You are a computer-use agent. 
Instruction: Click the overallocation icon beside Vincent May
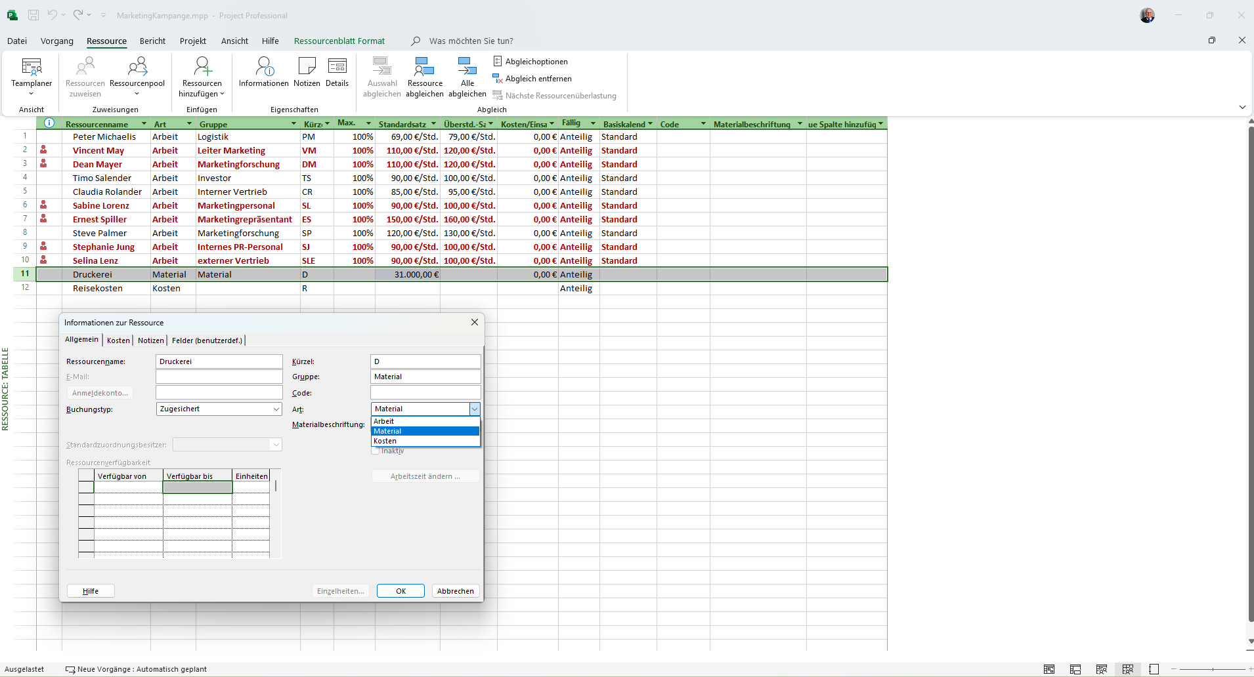(x=43, y=150)
